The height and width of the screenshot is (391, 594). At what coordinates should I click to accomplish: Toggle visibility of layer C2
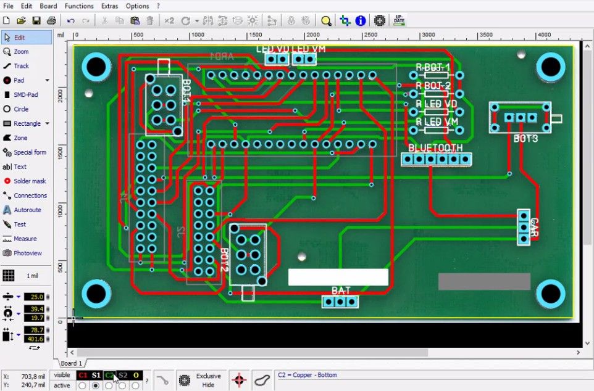point(109,375)
